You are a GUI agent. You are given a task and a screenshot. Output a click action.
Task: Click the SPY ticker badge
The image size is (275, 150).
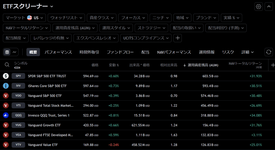(19, 76)
